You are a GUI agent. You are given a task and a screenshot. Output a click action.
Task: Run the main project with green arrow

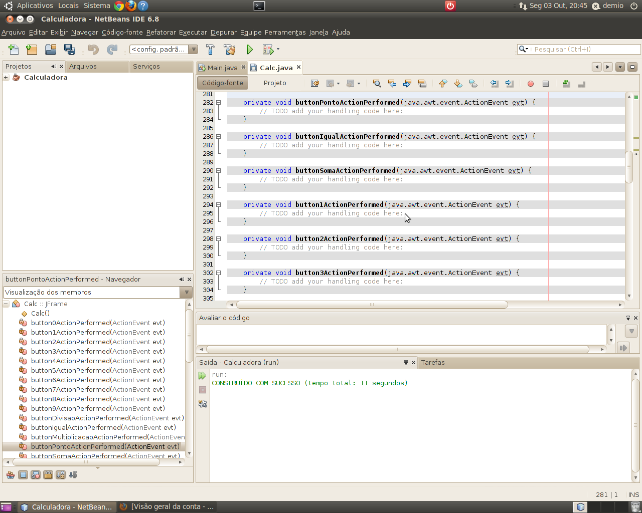[x=250, y=49]
